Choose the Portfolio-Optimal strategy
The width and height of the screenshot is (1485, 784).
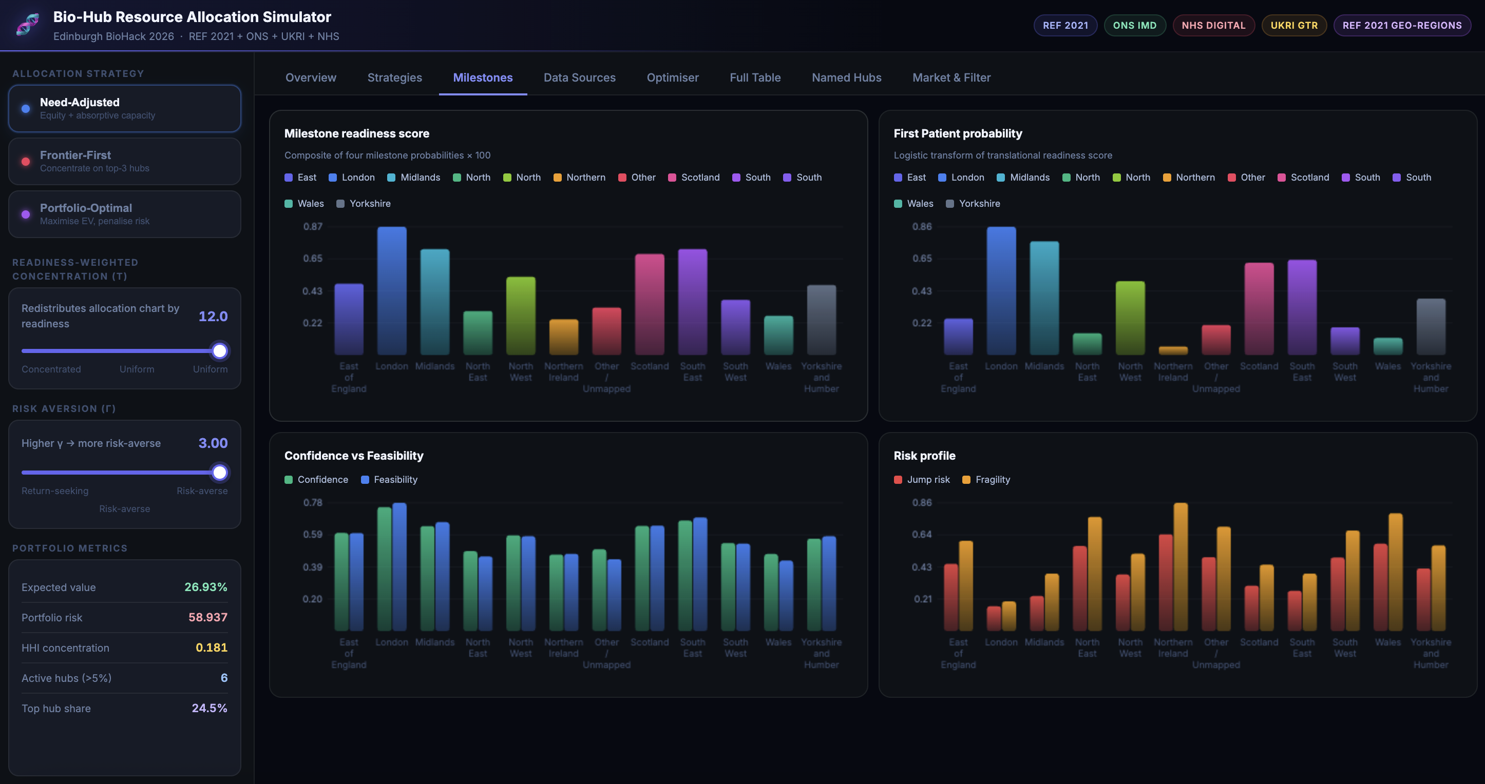(124, 214)
